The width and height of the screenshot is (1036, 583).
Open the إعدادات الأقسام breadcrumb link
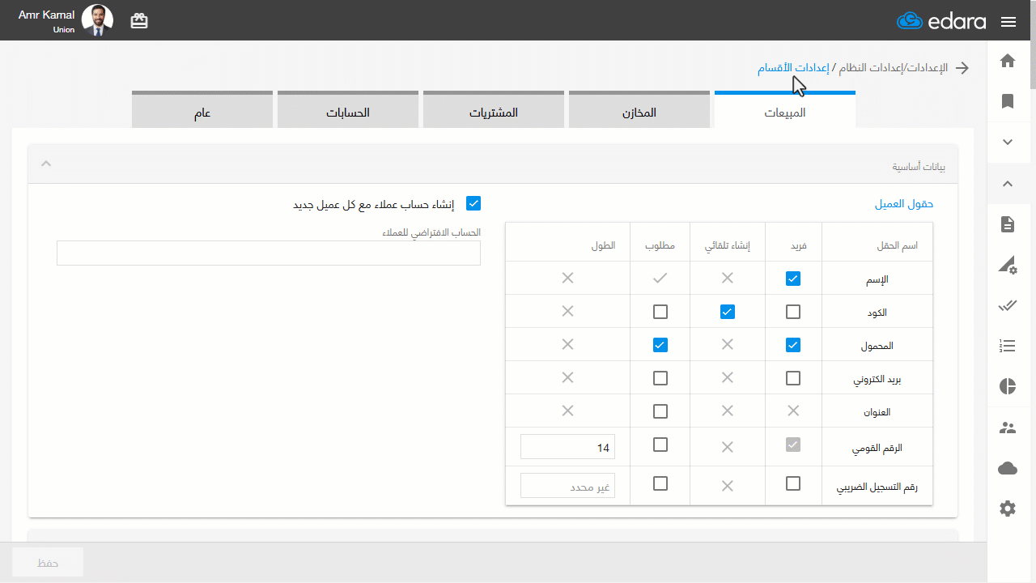pyautogui.click(x=793, y=68)
